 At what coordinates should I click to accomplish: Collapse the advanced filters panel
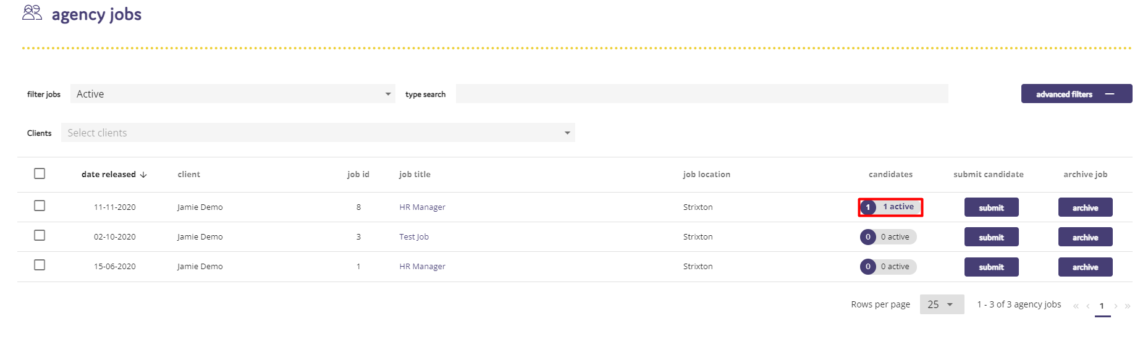point(1076,94)
